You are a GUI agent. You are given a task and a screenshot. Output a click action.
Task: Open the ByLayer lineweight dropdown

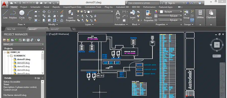coord(181,16)
